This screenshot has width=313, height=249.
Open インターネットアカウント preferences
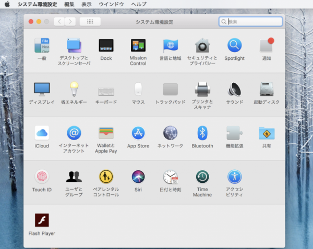click(74, 133)
